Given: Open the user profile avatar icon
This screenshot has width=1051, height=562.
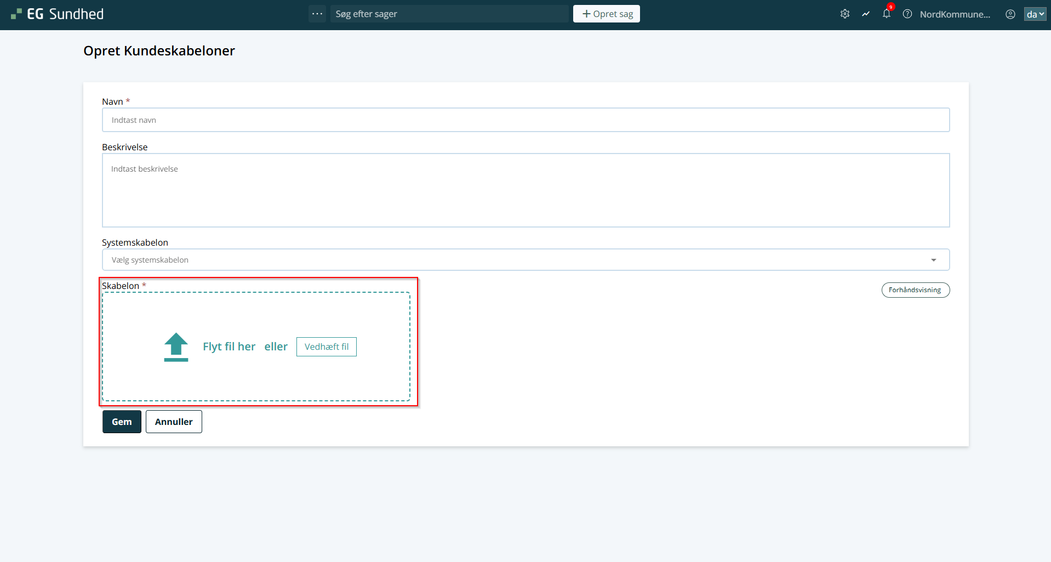Looking at the screenshot, I should click(1010, 14).
